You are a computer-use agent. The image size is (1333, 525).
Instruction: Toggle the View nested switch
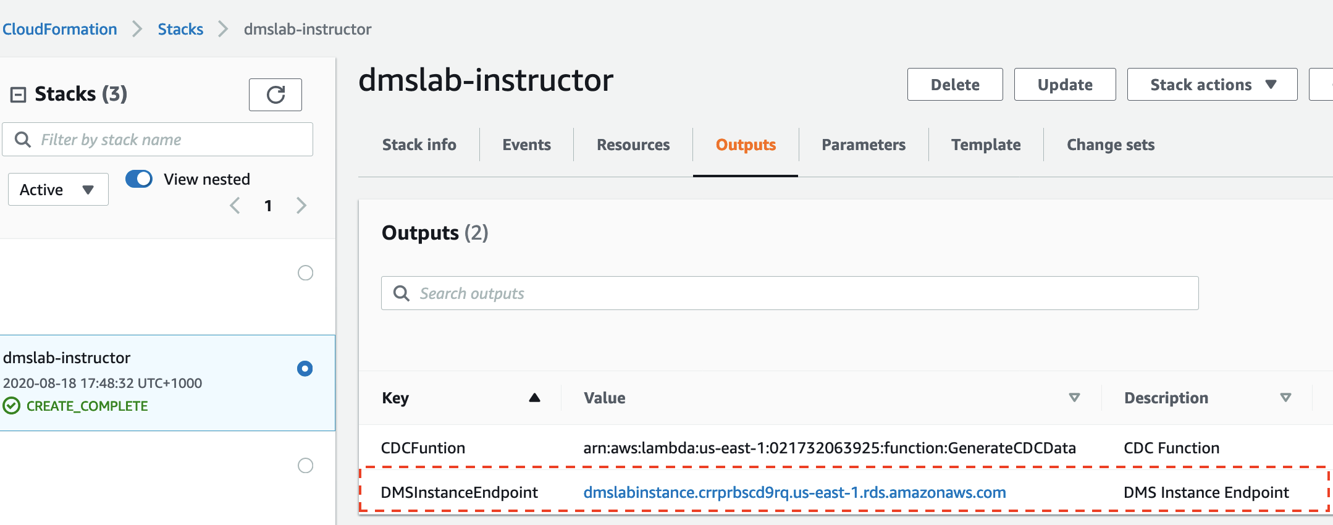point(139,179)
